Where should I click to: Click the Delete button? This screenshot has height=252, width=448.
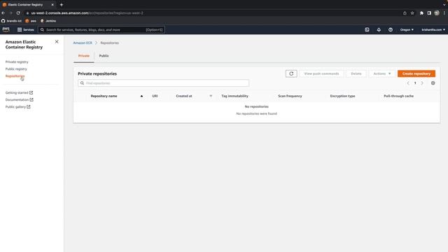(356, 73)
